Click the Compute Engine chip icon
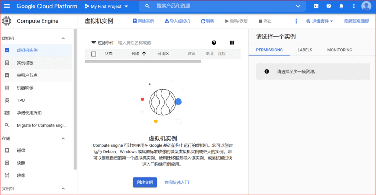This screenshot has height=195, width=376. [7, 21]
